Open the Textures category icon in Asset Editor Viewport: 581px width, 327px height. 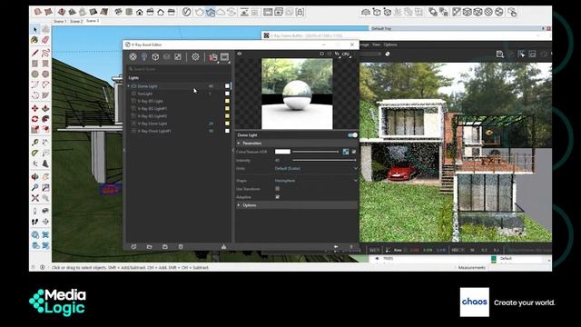(178, 56)
